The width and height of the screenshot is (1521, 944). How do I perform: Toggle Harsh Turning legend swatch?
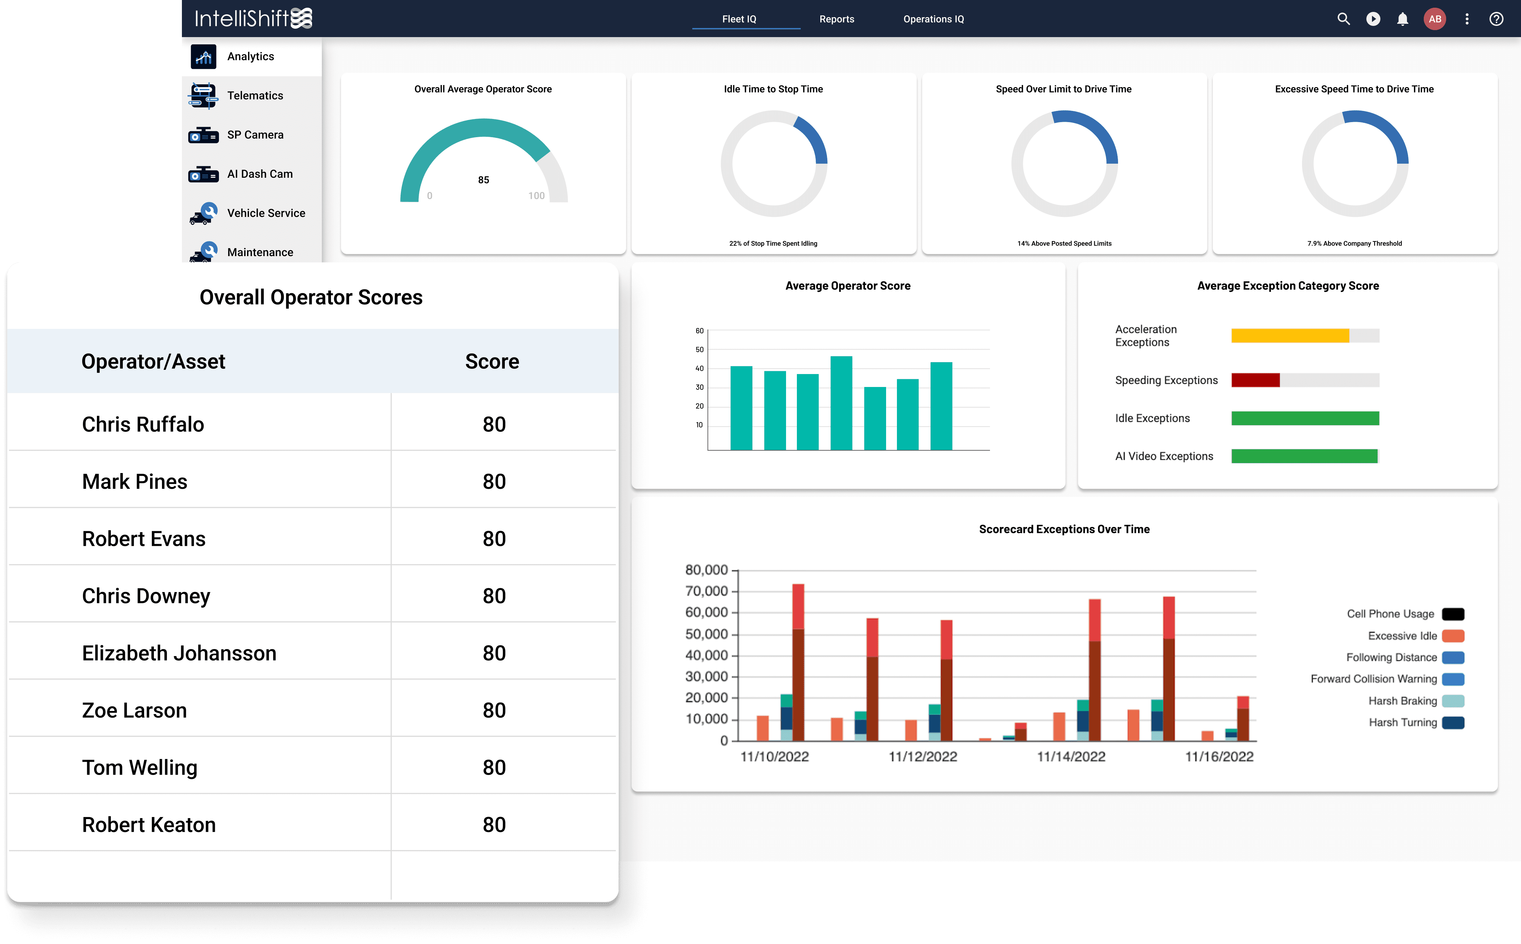click(x=1453, y=723)
